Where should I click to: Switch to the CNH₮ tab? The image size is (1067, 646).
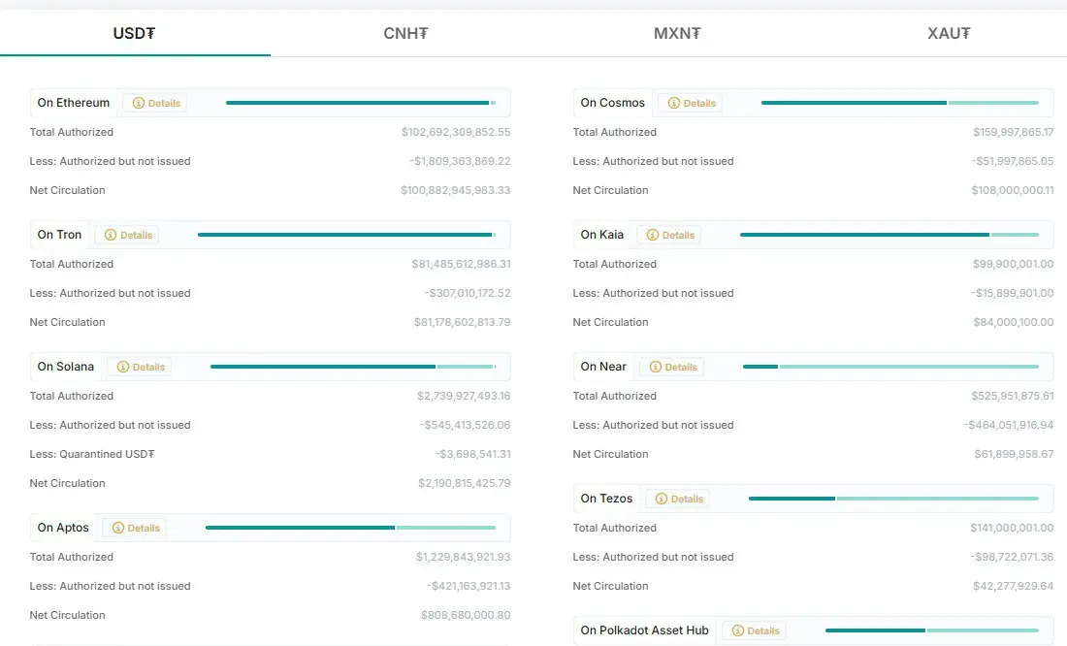click(x=405, y=33)
